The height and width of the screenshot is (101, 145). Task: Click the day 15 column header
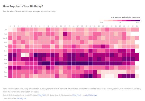(x=69, y=26)
